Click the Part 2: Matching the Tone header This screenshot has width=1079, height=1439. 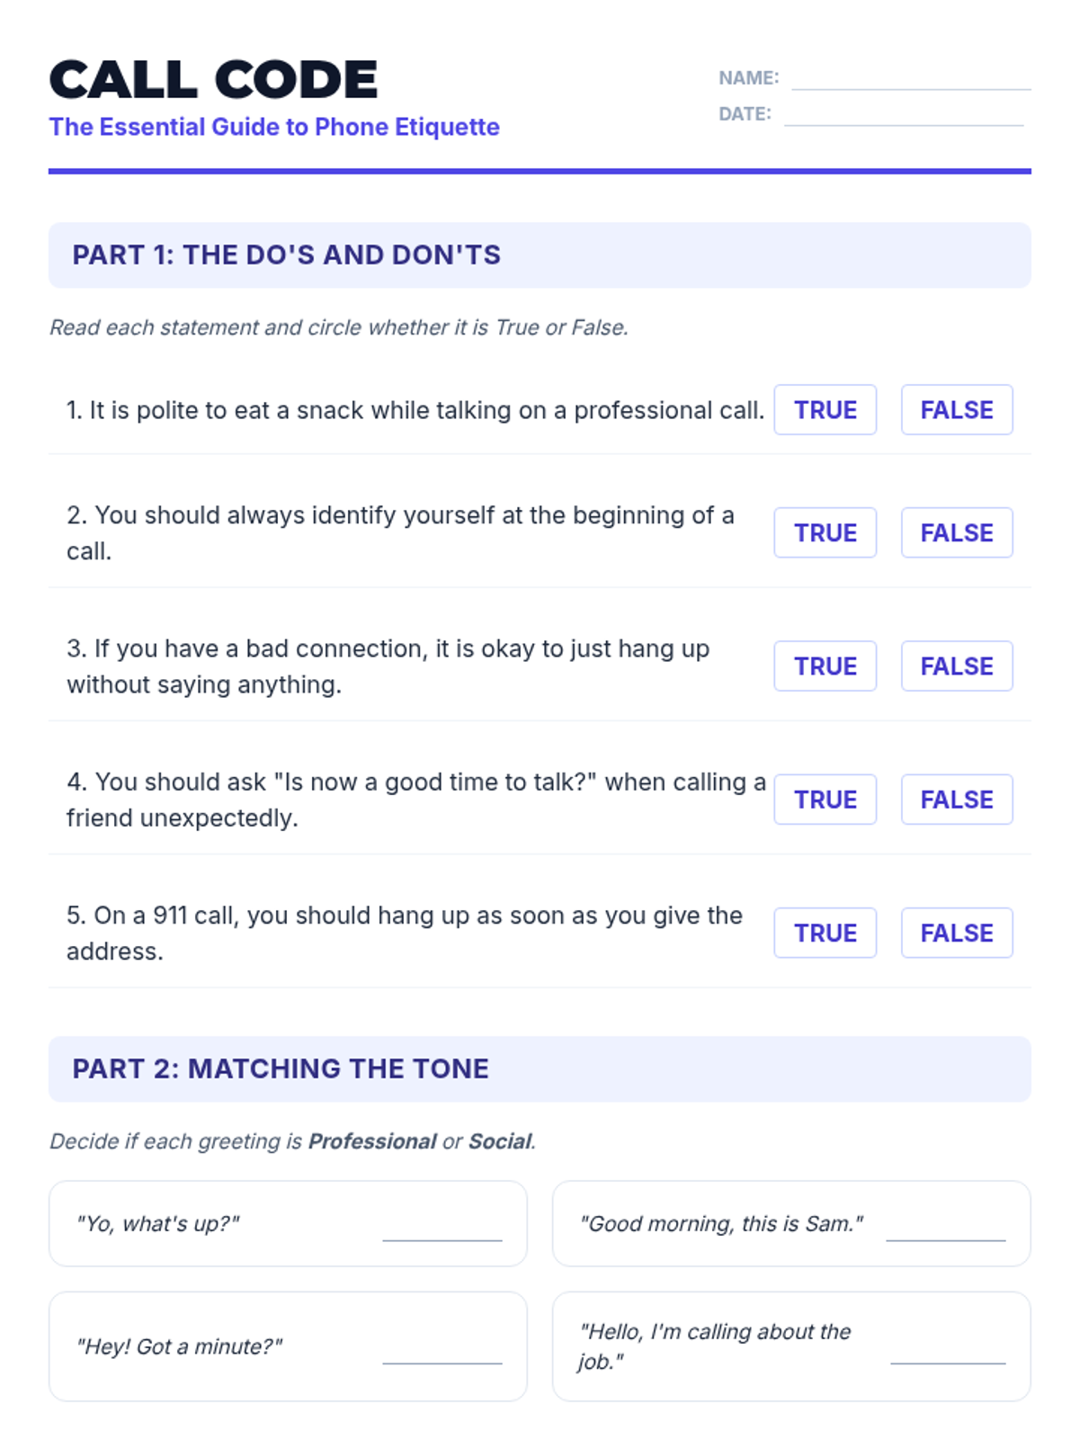[x=539, y=1069]
